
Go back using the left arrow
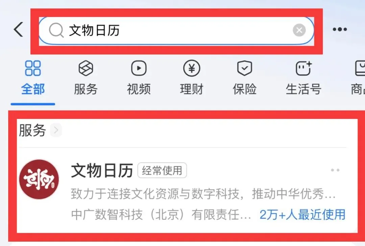(18, 29)
